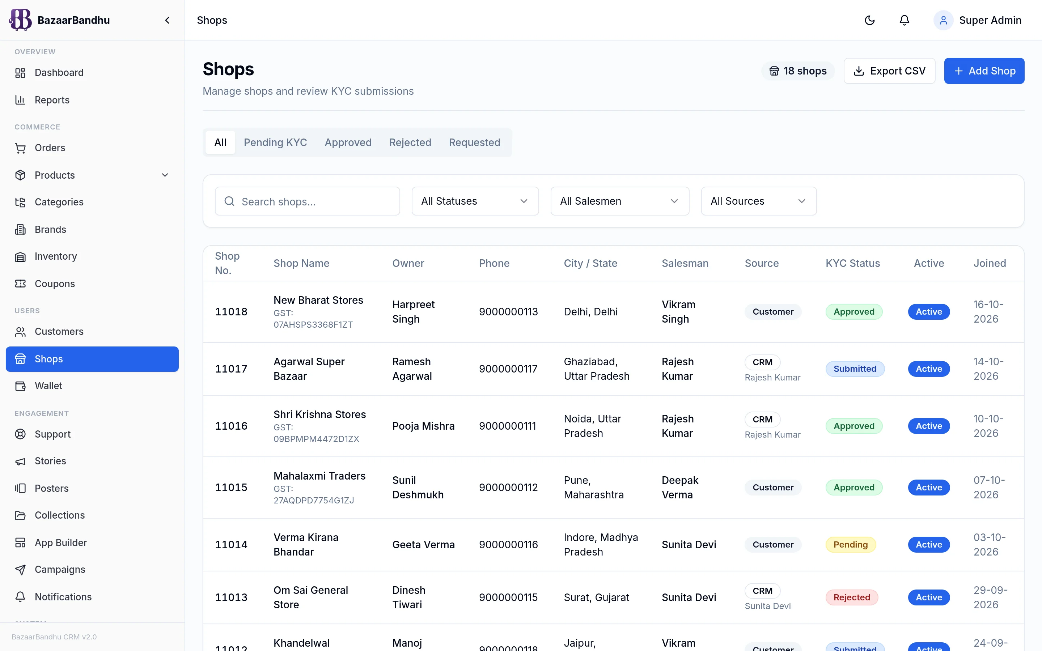
Task: Click the Export CSV button
Action: coord(889,71)
